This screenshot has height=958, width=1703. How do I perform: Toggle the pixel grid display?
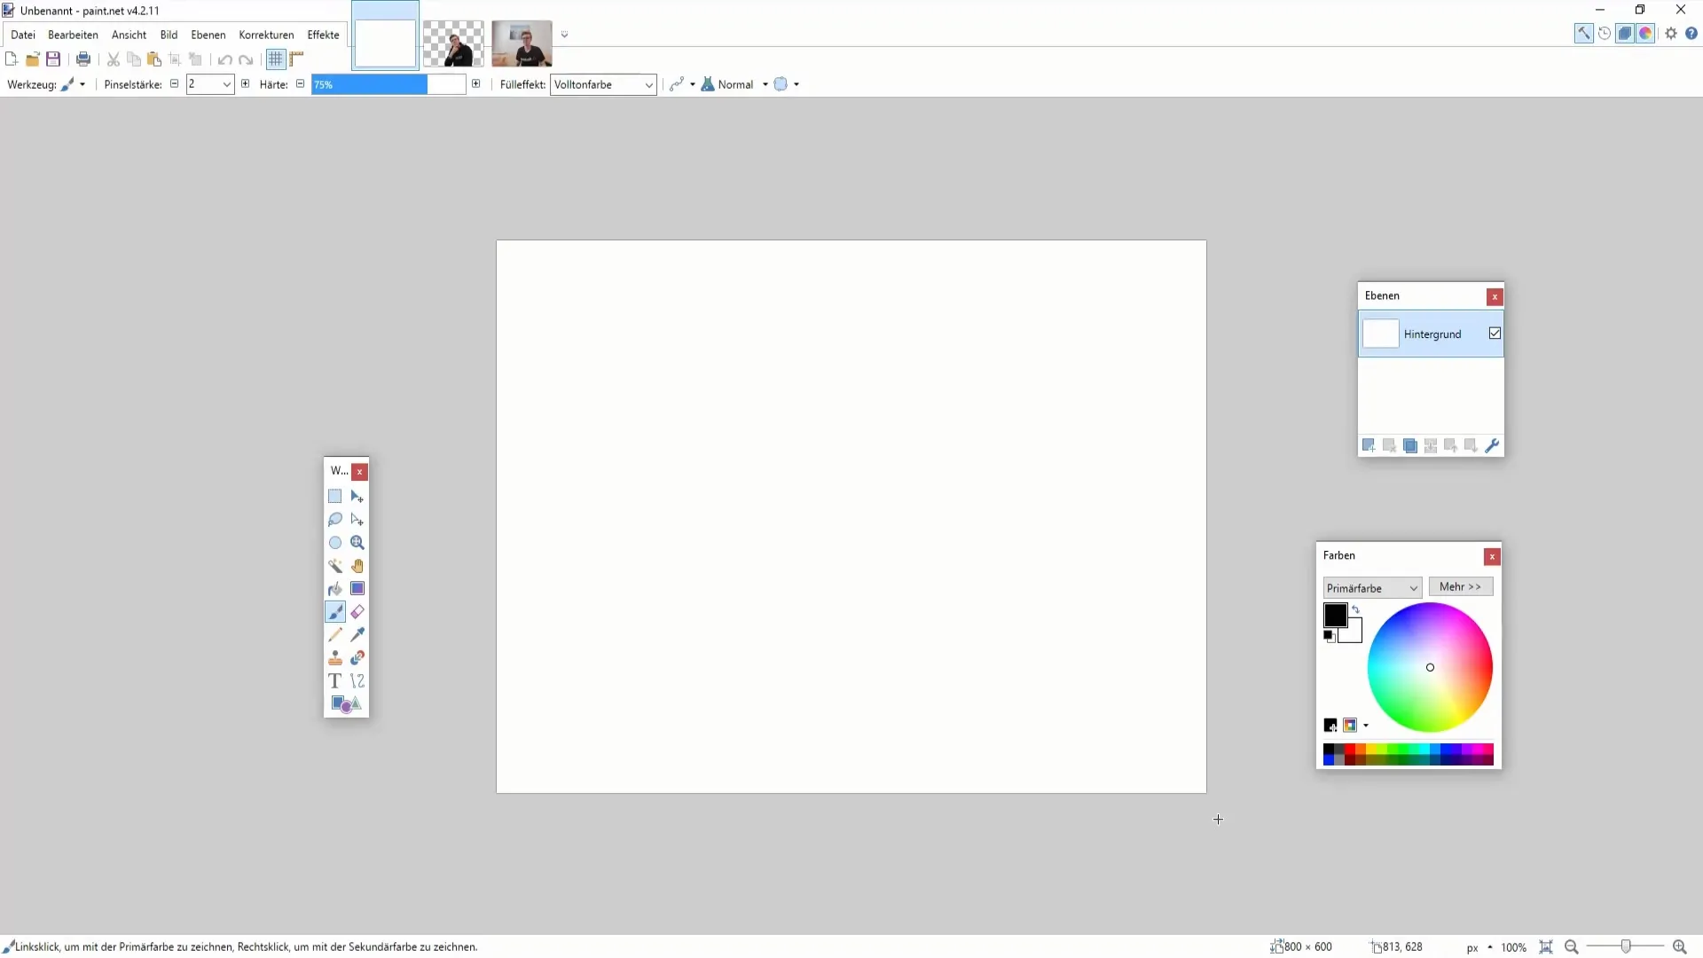point(276,59)
